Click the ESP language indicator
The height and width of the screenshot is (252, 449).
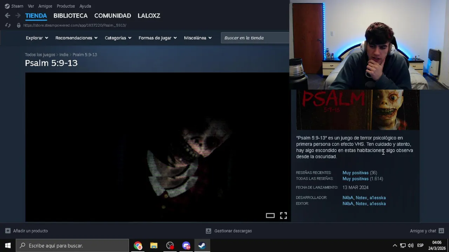[420, 246]
